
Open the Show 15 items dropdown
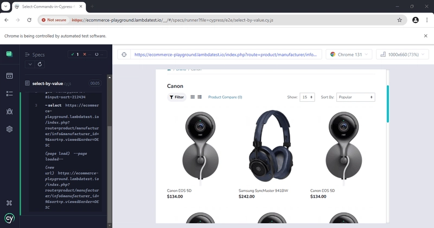point(307,97)
